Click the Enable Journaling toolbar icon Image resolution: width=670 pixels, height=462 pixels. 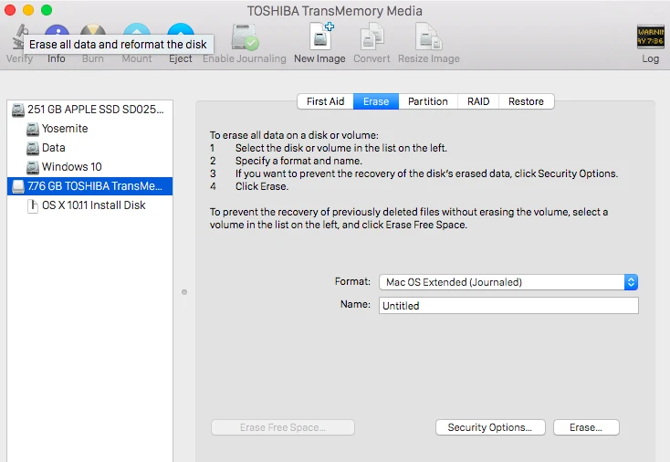tap(244, 39)
